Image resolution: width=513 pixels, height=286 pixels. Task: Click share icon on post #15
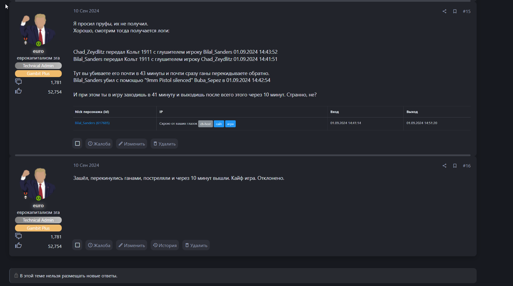coord(444,11)
